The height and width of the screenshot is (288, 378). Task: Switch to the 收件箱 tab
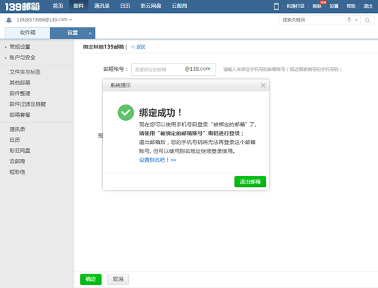pos(27,33)
